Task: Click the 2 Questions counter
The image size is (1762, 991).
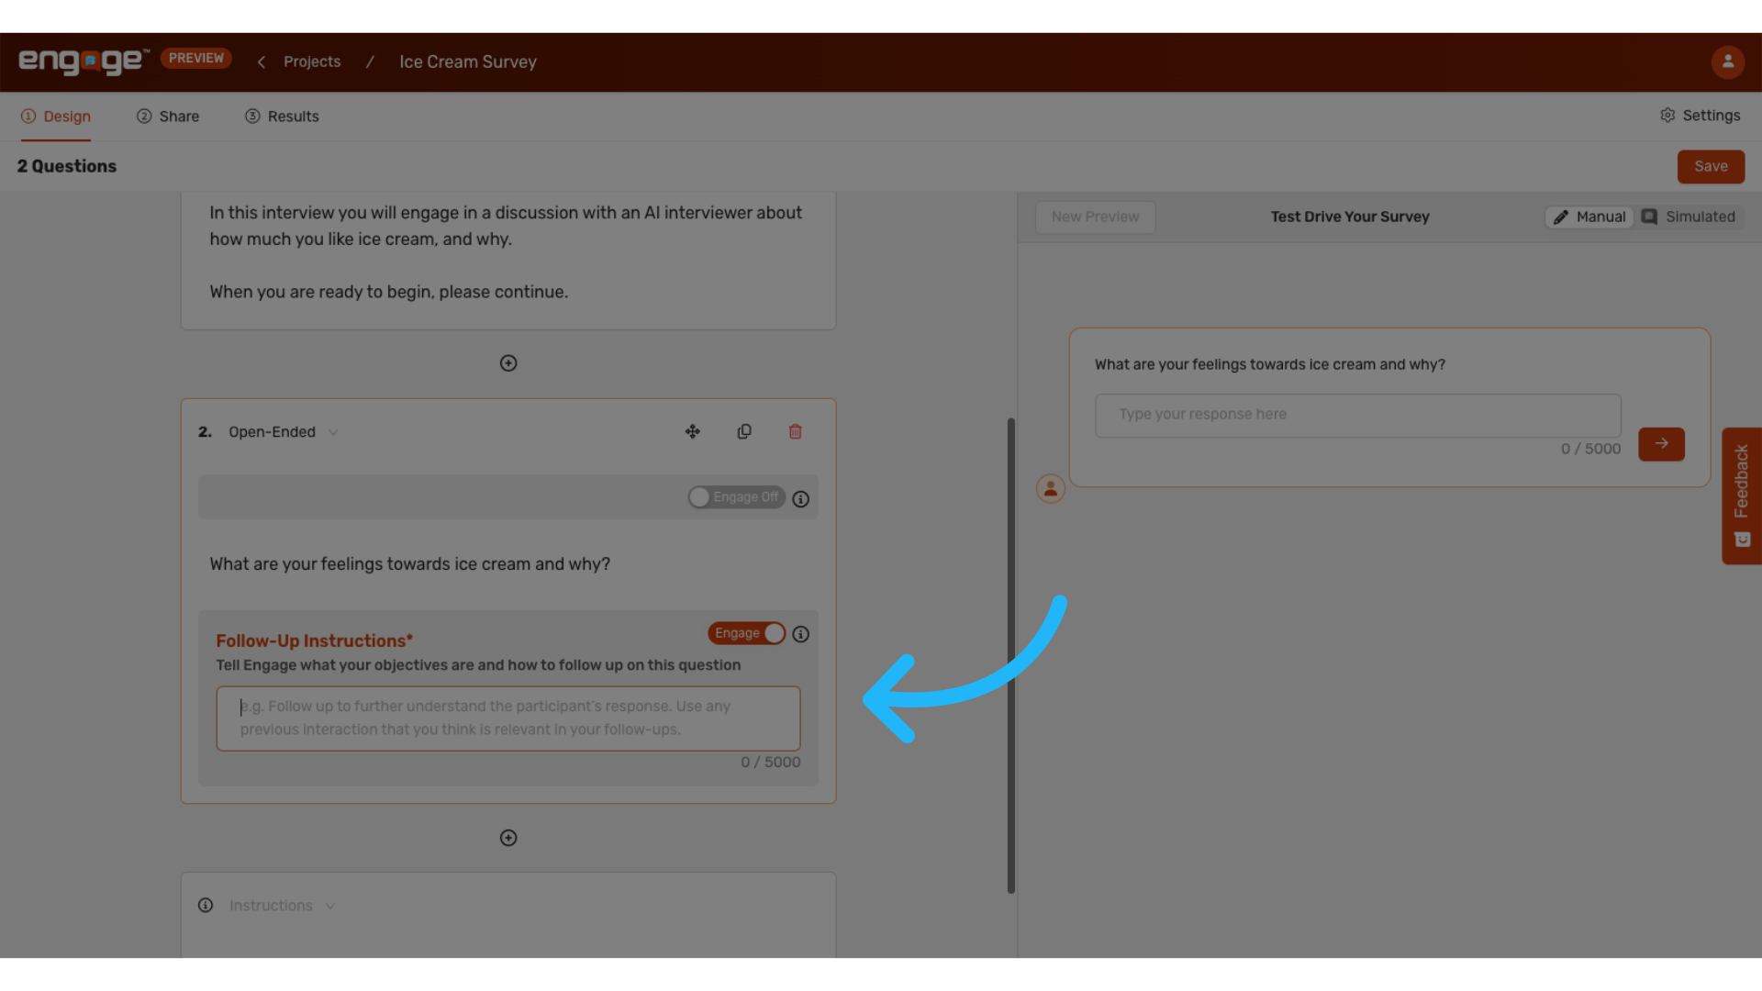Action: coord(67,166)
